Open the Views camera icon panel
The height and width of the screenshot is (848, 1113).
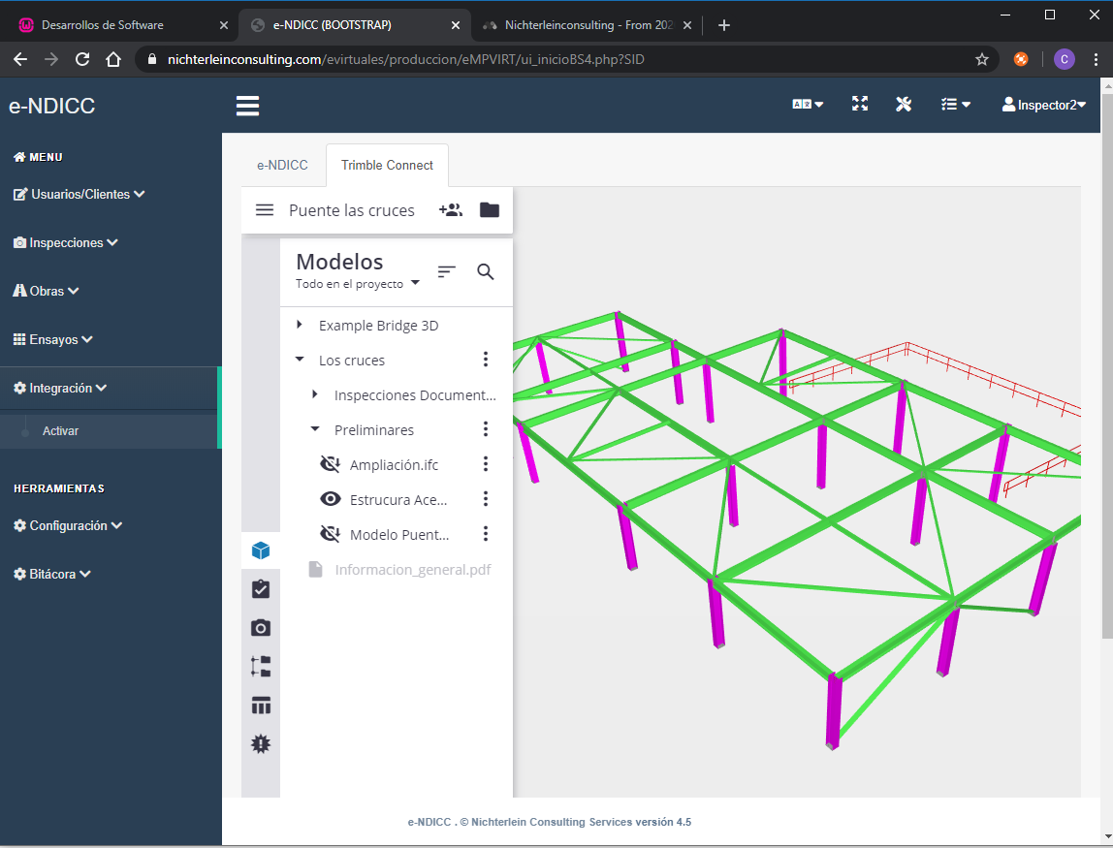(260, 628)
